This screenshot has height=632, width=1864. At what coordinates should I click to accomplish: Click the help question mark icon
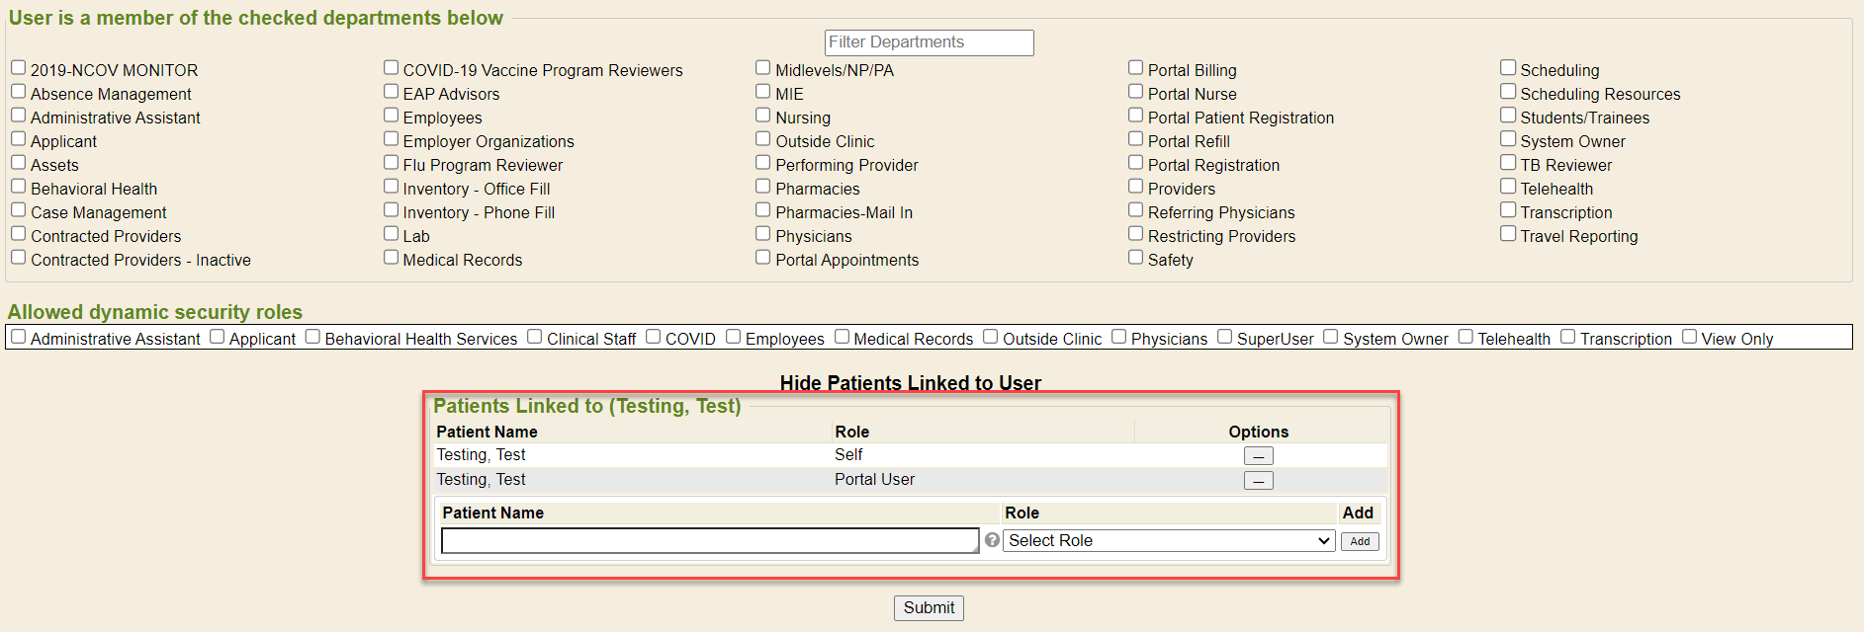pyautogui.click(x=992, y=540)
